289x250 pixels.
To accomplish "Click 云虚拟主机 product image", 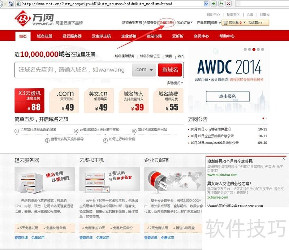I will pyautogui.click(x=110, y=180).
